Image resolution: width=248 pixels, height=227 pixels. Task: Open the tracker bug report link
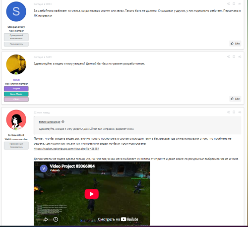[x=66, y=149]
